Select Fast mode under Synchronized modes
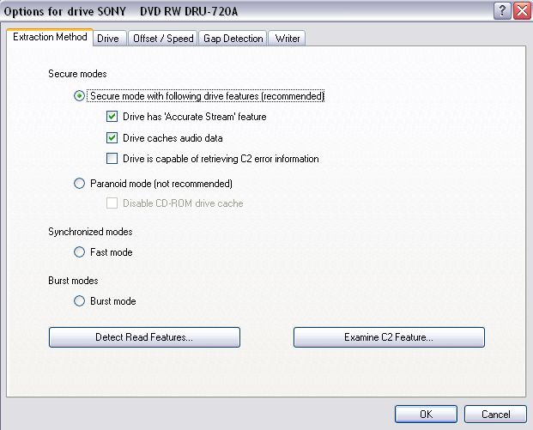The height and width of the screenshot is (430, 533). click(x=80, y=252)
